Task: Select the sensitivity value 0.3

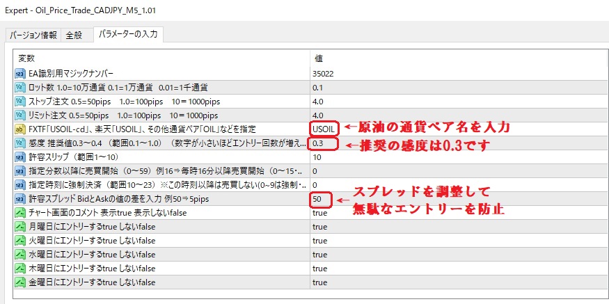Action: (317, 144)
